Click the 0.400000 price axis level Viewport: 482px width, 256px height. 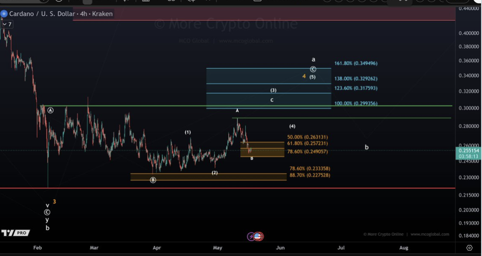pyautogui.click(x=468, y=33)
